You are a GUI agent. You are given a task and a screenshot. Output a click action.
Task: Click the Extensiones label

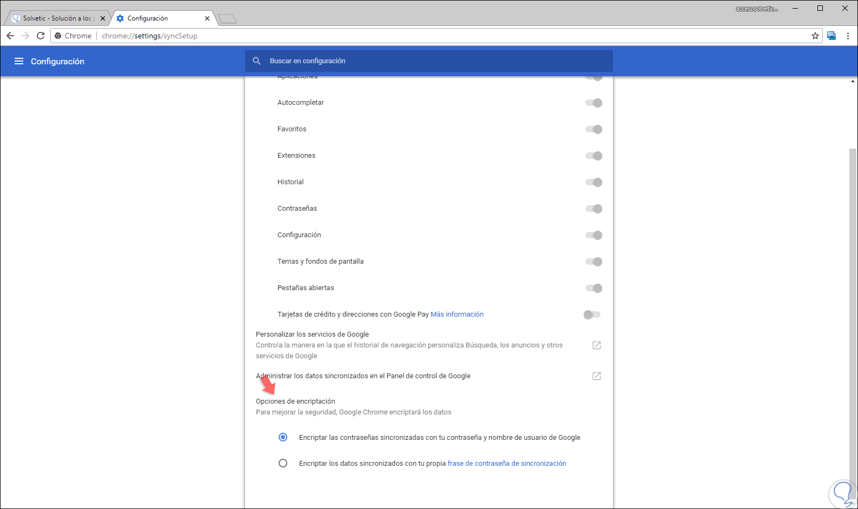pos(296,156)
